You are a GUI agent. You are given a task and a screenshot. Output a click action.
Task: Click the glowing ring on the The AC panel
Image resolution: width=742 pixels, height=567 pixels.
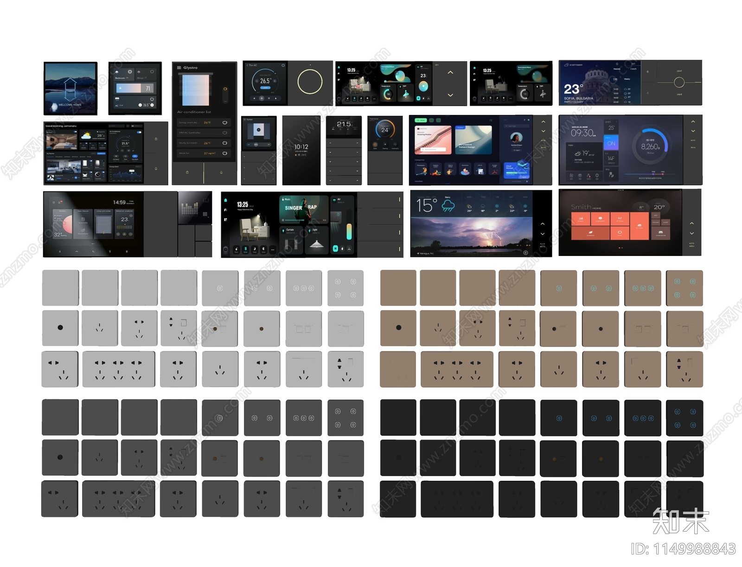point(310,82)
